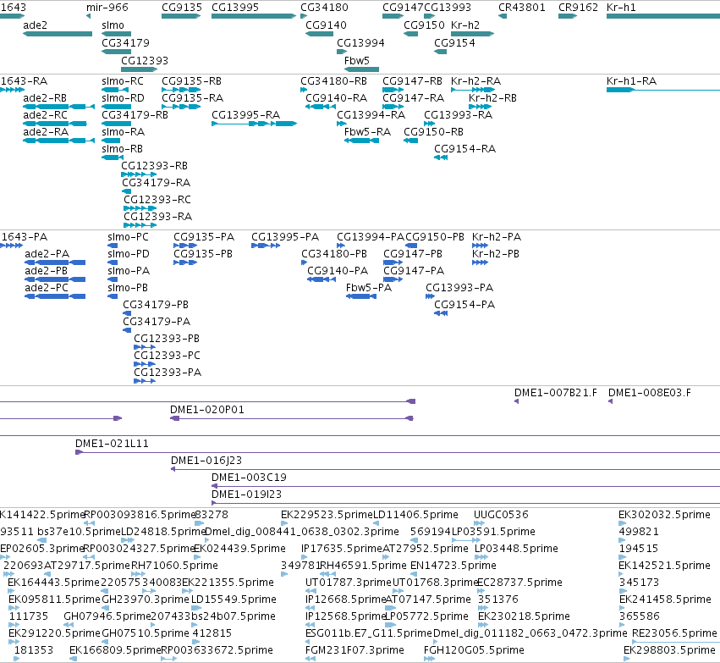The width and height of the screenshot is (720, 663).
Task: Select the Kr-h2-RB transcript label
Action: point(492,98)
